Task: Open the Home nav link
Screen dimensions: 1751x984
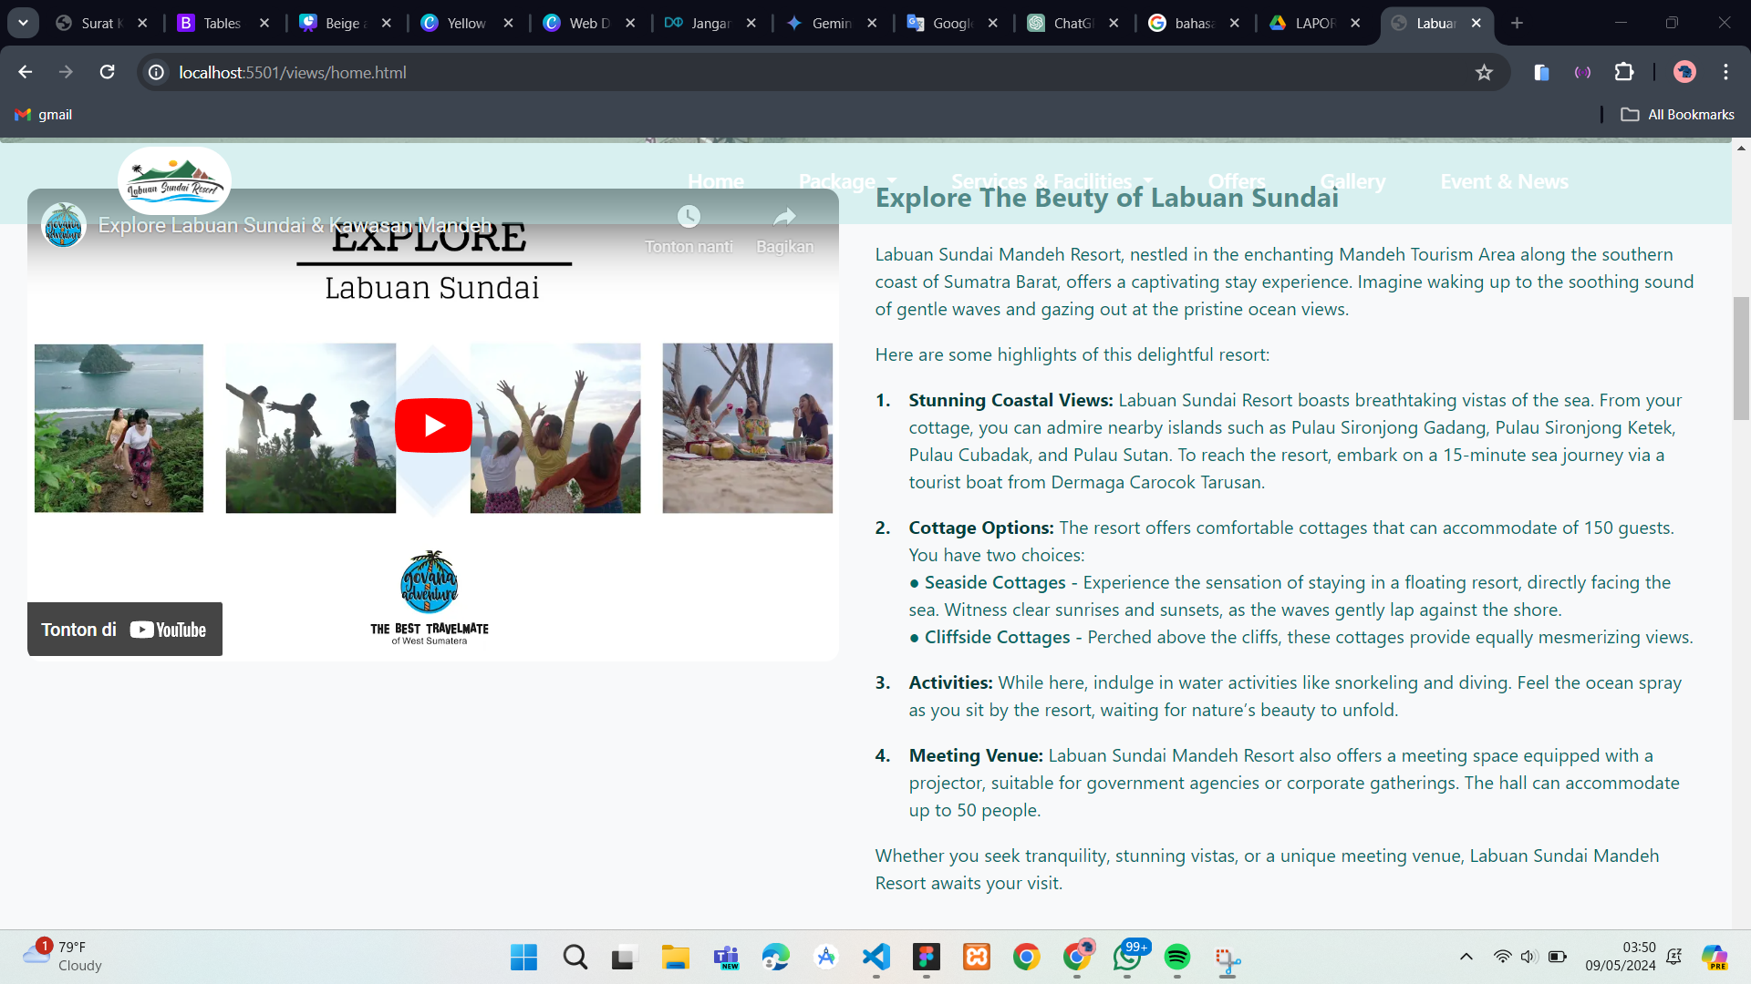Action: point(716,181)
